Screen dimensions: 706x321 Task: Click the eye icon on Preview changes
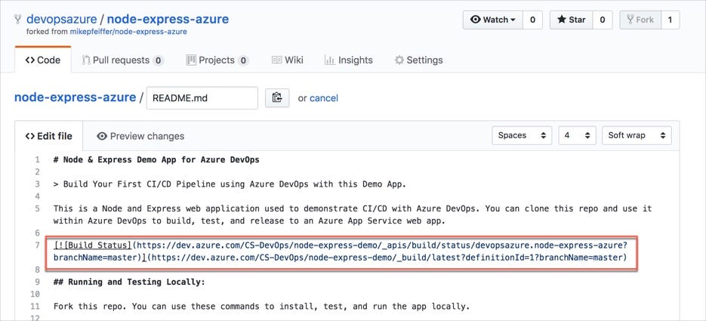tap(102, 136)
